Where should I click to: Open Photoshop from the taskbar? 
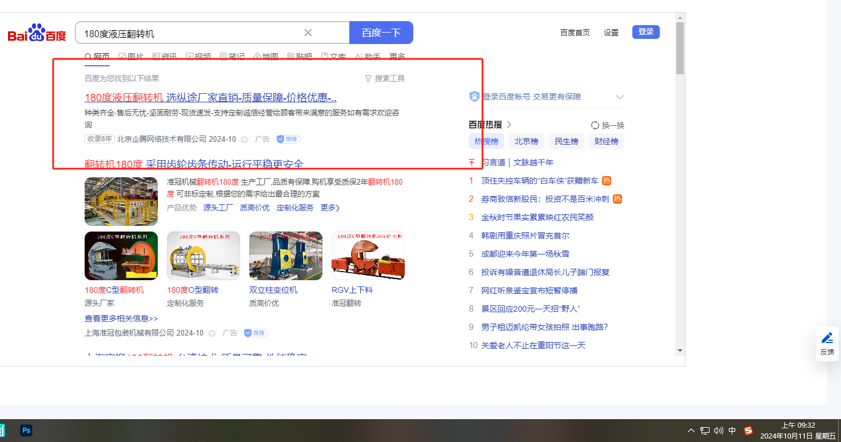(x=26, y=431)
